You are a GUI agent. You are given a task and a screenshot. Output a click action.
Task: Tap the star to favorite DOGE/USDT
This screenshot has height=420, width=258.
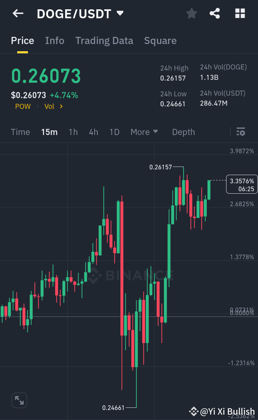[191, 13]
